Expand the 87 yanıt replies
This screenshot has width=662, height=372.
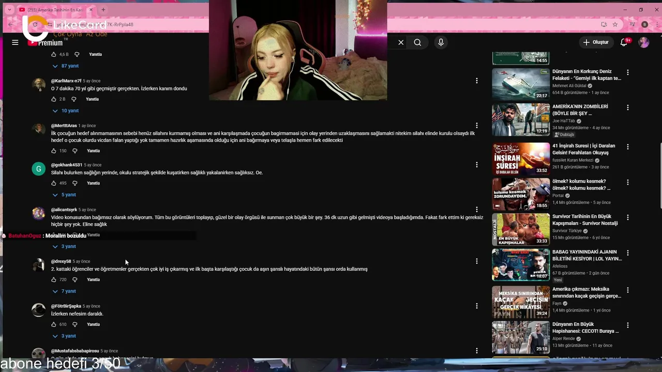pyautogui.click(x=66, y=66)
